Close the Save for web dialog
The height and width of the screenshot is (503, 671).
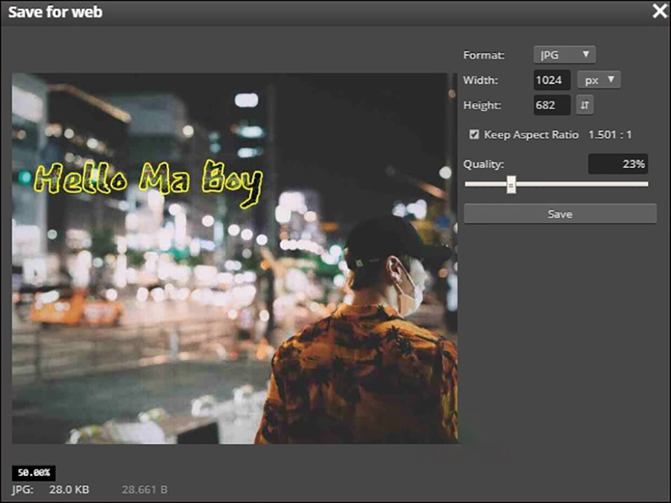659,11
